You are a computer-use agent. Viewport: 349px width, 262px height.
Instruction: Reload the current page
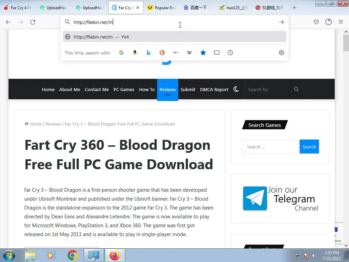pyautogui.click(x=33, y=22)
